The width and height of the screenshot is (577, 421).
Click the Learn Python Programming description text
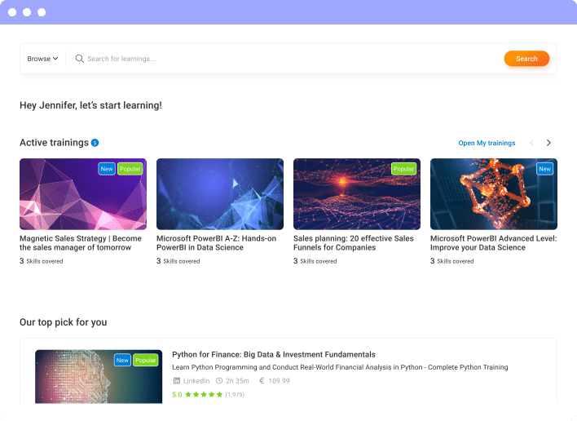click(340, 367)
